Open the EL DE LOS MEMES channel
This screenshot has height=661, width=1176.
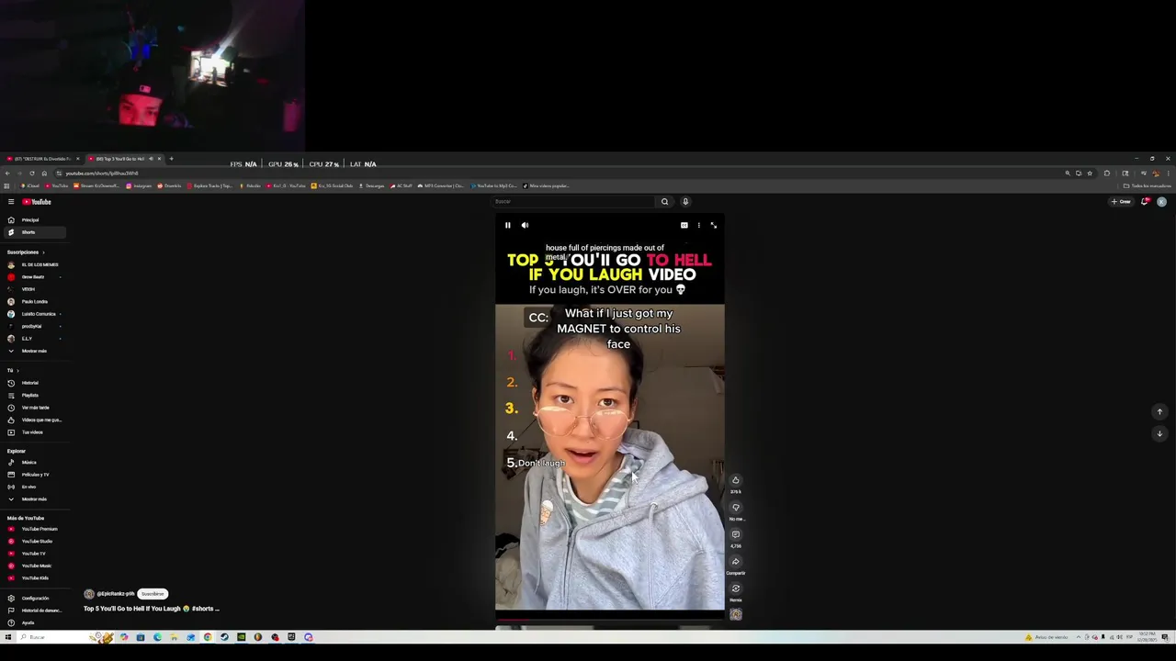(35, 264)
